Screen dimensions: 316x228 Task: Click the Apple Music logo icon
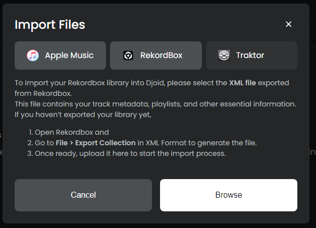[33, 55]
